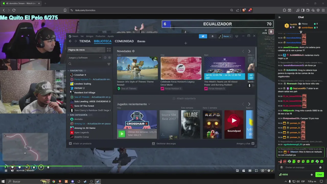Open Amigos y chat
Viewport: 327px width, 184px height.
[245, 144]
